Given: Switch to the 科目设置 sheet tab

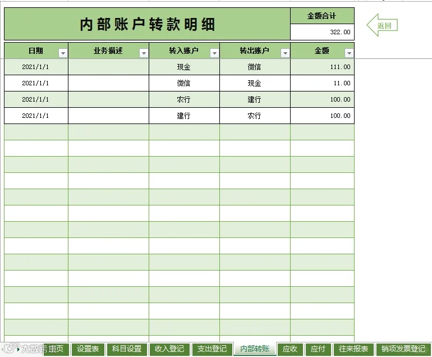Looking at the screenshot, I should pyautogui.click(x=127, y=349).
